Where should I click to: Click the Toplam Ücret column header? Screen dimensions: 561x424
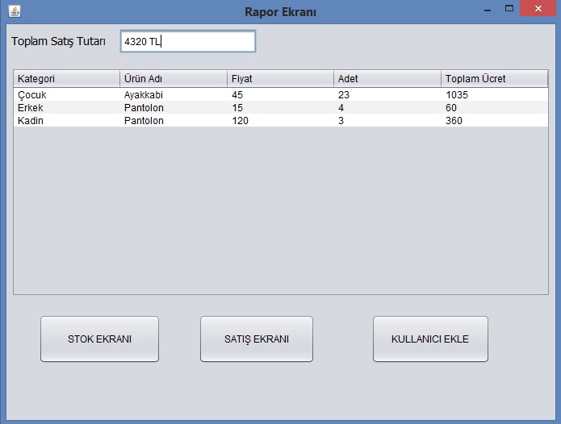[494, 79]
